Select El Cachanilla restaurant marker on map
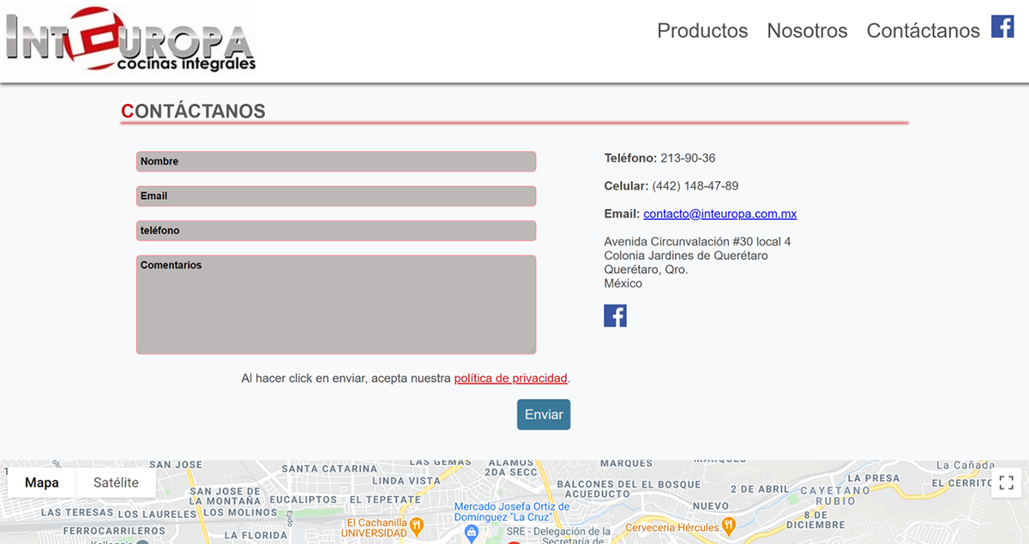Image resolution: width=1029 pixels, height=544 pixels. coord(416,524)
